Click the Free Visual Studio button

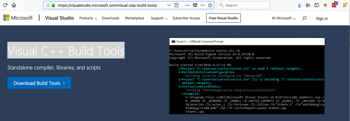223,18
